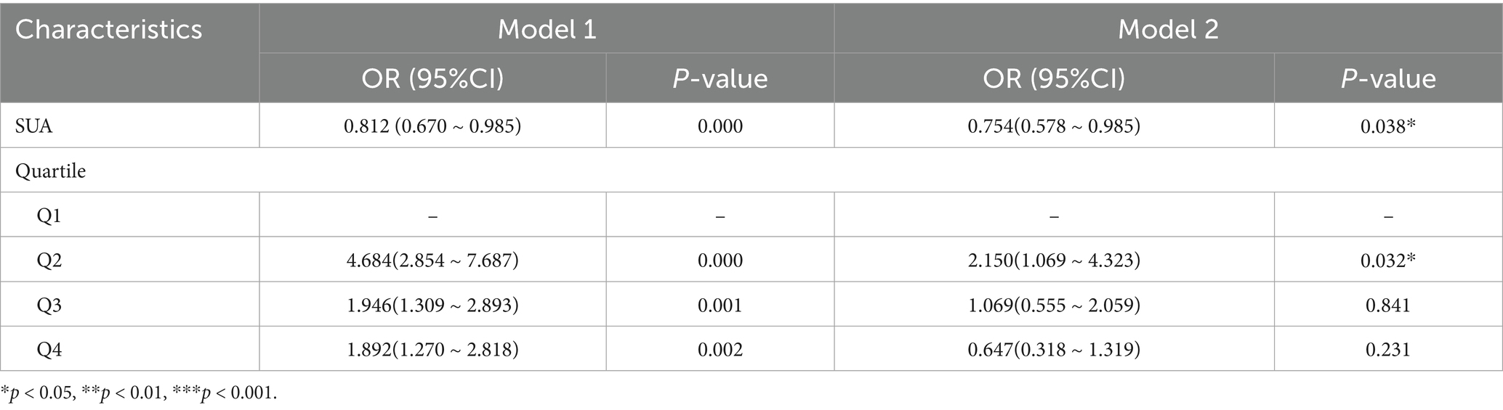1503x410 pixels.
Task: Click the P-value header under Model 2
Action: (x=1387, y=78)
